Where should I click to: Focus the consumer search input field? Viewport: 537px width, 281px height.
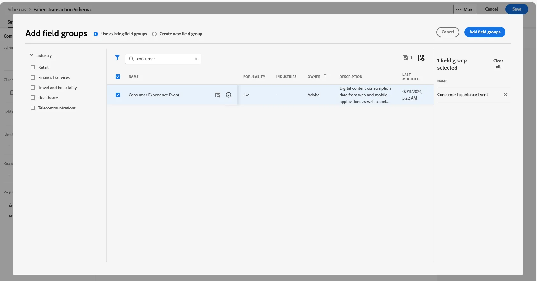pos(163,59)
